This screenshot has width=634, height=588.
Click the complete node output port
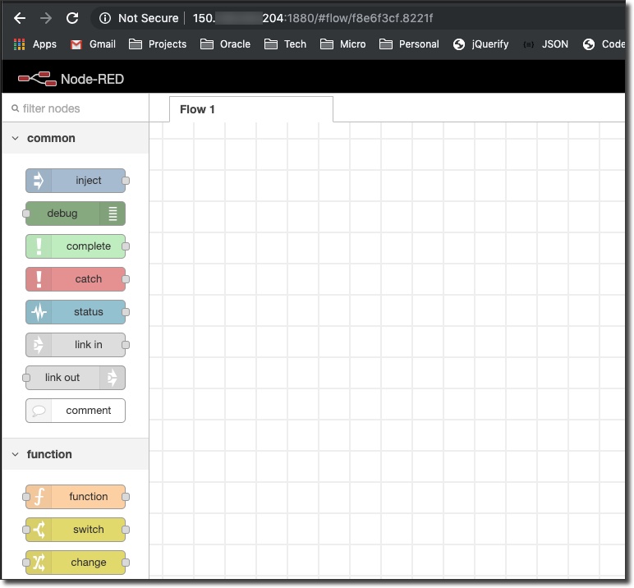point(126,246)
